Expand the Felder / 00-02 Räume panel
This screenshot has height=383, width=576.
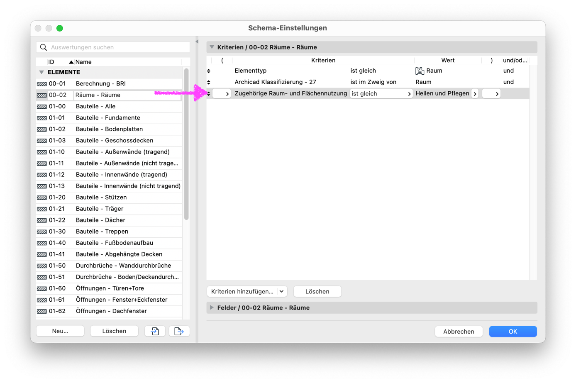(212, 308)
